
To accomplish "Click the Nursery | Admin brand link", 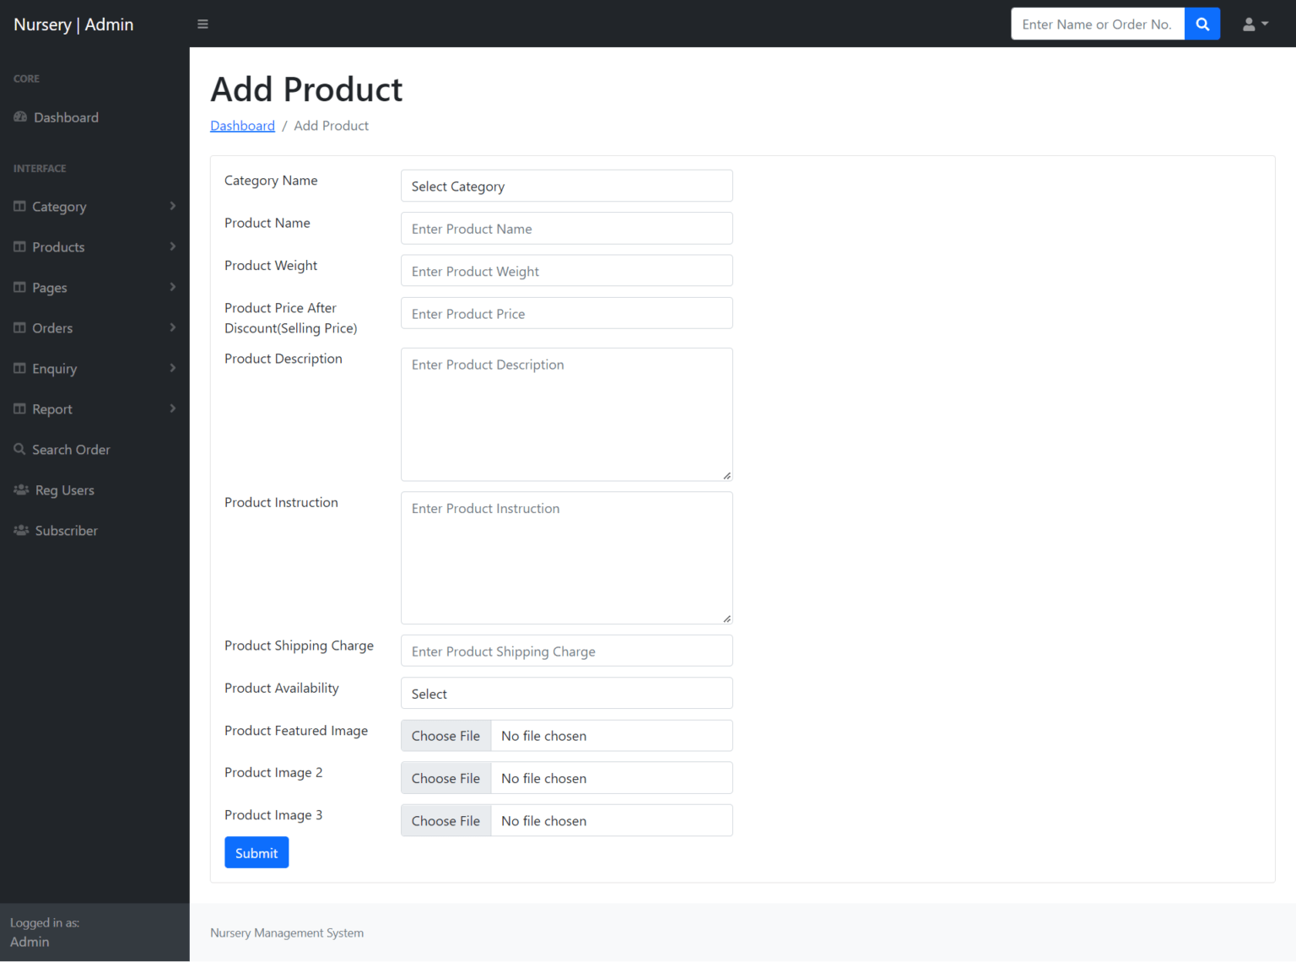I will coord(73,24).
